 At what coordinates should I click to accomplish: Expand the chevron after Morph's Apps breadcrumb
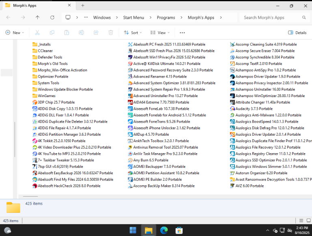point(221,17)
